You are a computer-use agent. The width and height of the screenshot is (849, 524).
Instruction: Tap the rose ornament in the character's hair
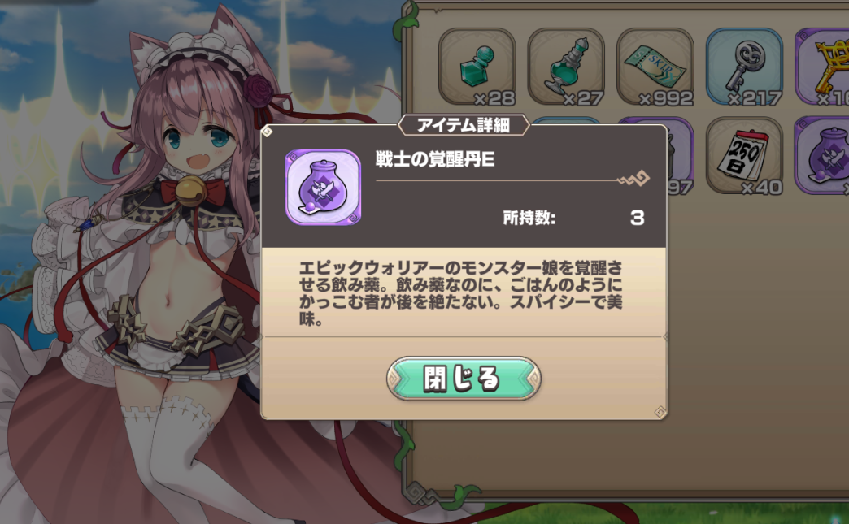point(257,89)
